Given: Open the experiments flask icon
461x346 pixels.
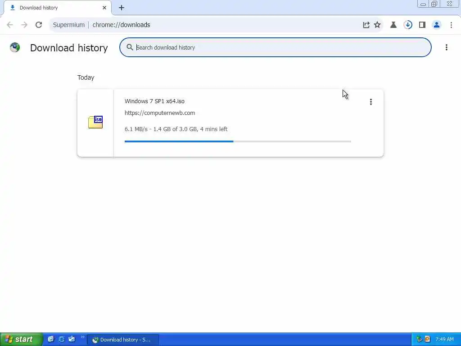Looking at the screenshot, I should pos(393,25).
